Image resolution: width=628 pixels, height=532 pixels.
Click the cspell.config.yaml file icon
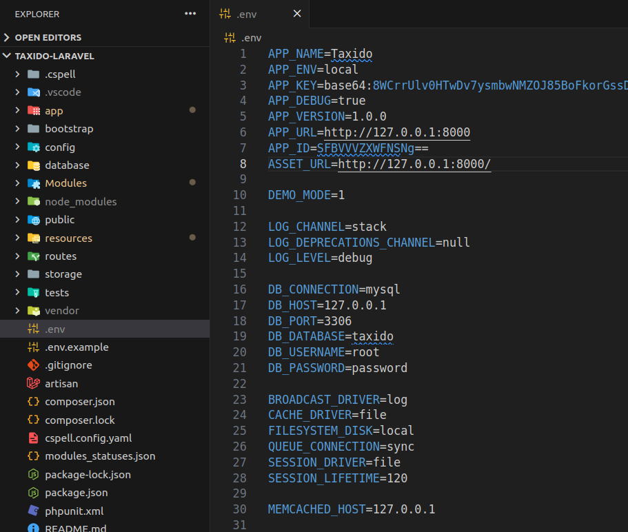[x=33, y=438]
